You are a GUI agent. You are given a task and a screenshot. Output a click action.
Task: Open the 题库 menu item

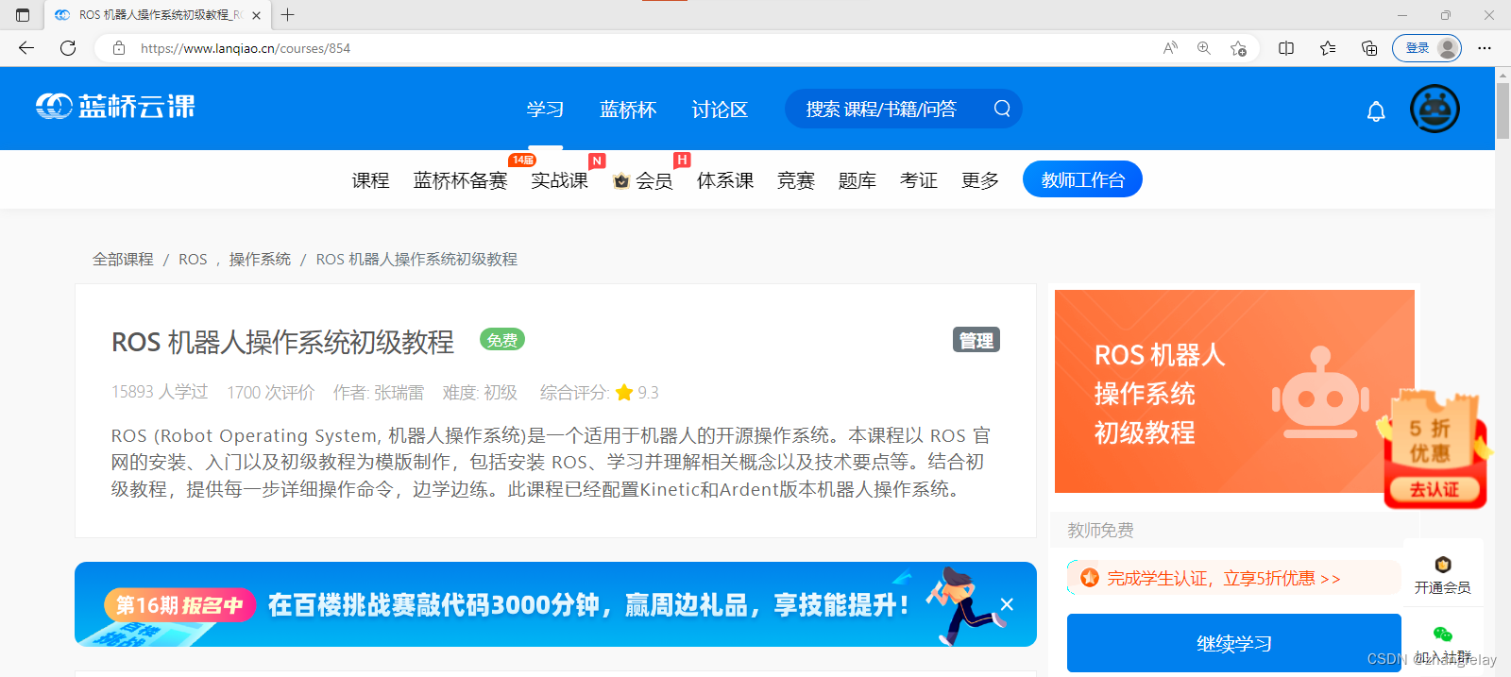tap(857, 180)
